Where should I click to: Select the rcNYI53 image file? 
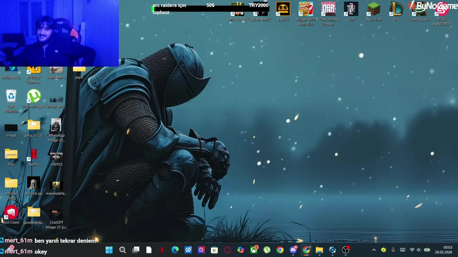[x=56, y=158]
